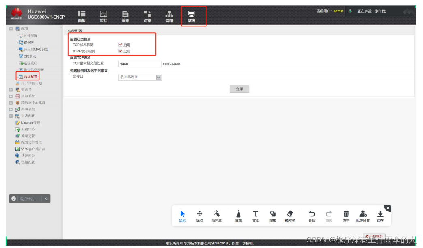
Task: Click the 重做 (redo) icon
Action: click(x=329, y=214)
